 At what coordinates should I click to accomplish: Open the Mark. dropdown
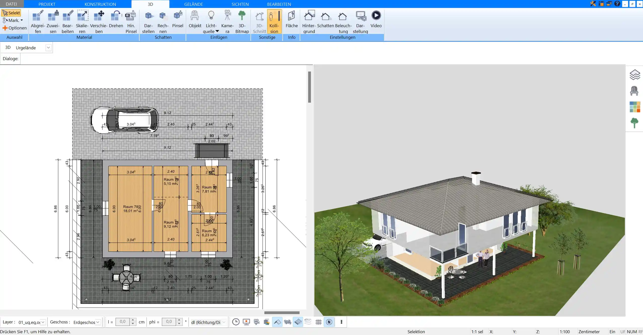[x=13, y=20]
